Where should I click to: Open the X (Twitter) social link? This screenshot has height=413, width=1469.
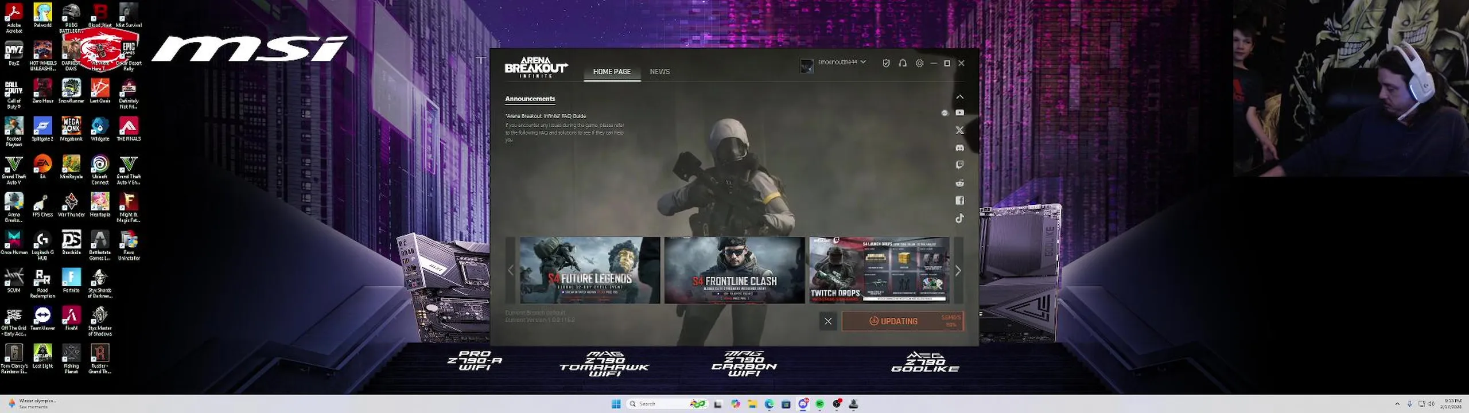(x=959, y=130)
